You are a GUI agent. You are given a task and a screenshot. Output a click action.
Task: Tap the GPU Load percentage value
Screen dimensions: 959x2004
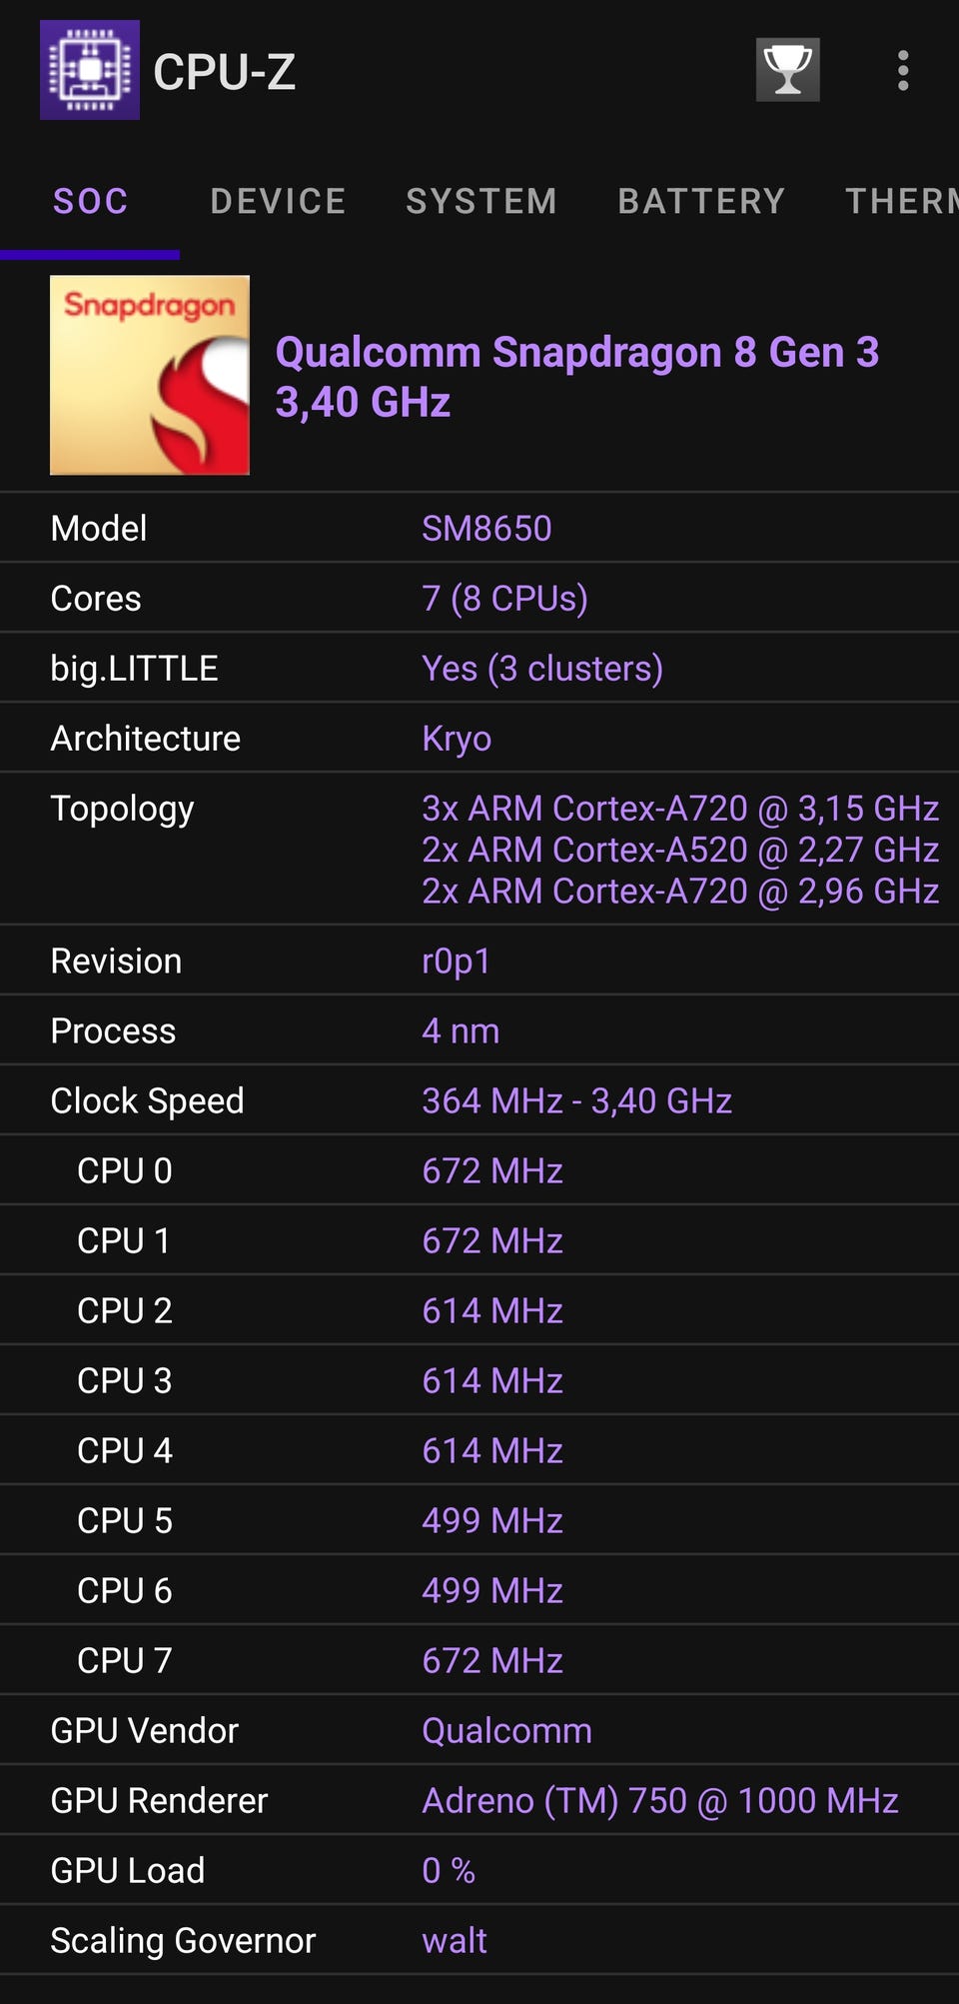click(x=449, y=1870)
